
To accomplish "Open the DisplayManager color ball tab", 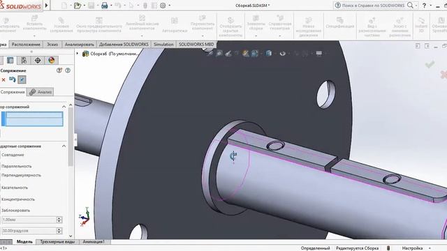I will tap(51, 61).
